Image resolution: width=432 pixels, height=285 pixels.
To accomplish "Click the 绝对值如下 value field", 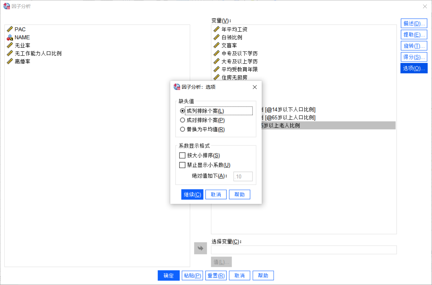I will tap(243, 176).
